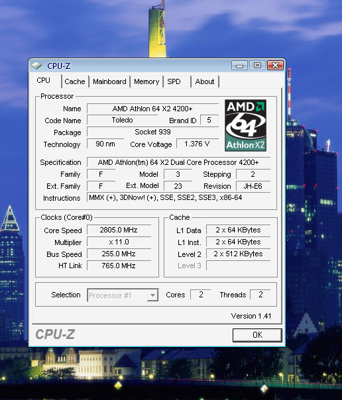Switch to the Cache tab
Screen dimensions: 342x400
click(x=75, y=81)
